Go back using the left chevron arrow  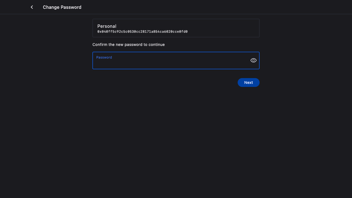(x=32, y=7)
